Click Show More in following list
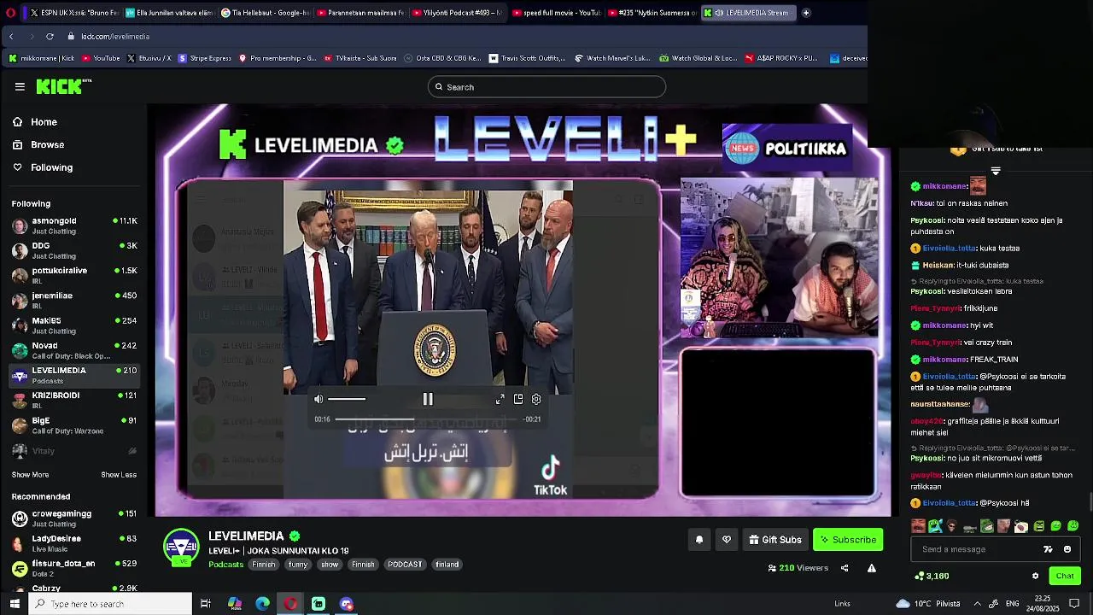Image resolution: width=1093 pixels, height=615 pixels. [30, 475]
